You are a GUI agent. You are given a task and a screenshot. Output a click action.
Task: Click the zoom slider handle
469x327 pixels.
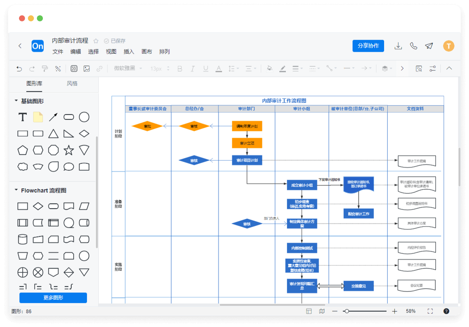[346, 311]
